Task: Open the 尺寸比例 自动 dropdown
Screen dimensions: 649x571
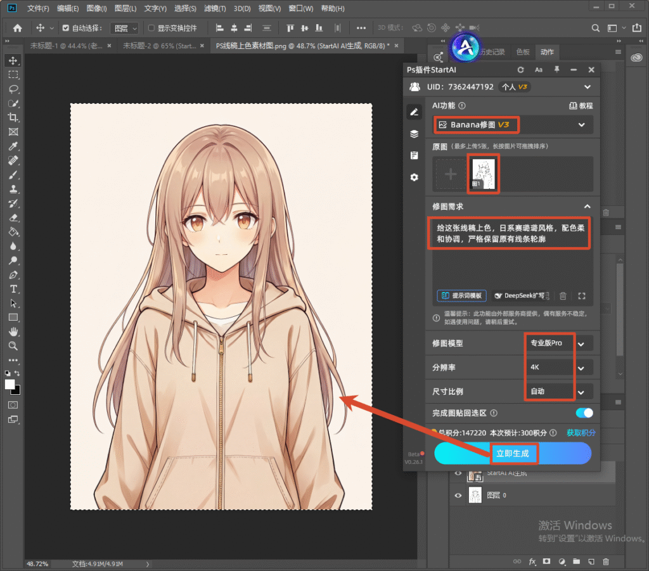Action: (559, 392)
